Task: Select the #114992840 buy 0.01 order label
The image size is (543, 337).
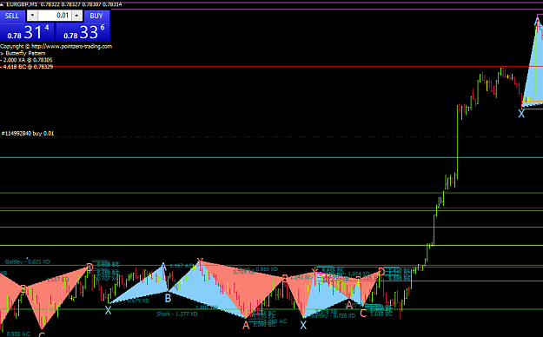Action: [x=28, y=134]
